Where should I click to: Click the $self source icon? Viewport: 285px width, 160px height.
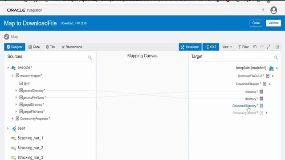point(14,128)
